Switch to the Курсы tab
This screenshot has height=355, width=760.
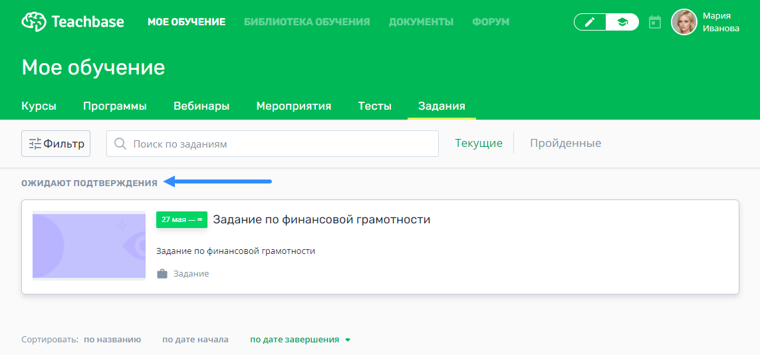[39, 106]
